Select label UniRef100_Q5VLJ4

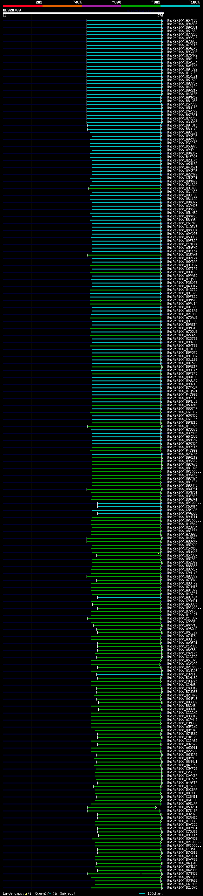point(182,63)
